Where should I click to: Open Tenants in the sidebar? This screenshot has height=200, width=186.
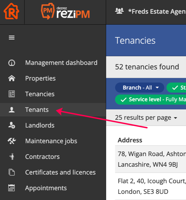37,110
